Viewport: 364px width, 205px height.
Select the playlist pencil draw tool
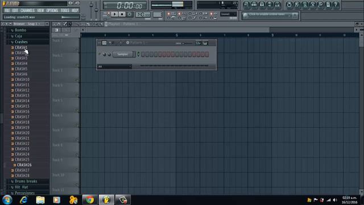[65, 24]
